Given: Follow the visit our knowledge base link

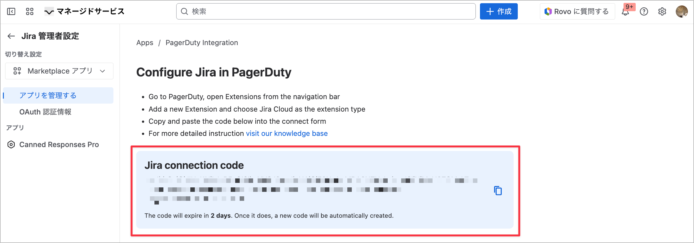Looking at the screenshot, I should pyautogui.click(x=287, y=133).
